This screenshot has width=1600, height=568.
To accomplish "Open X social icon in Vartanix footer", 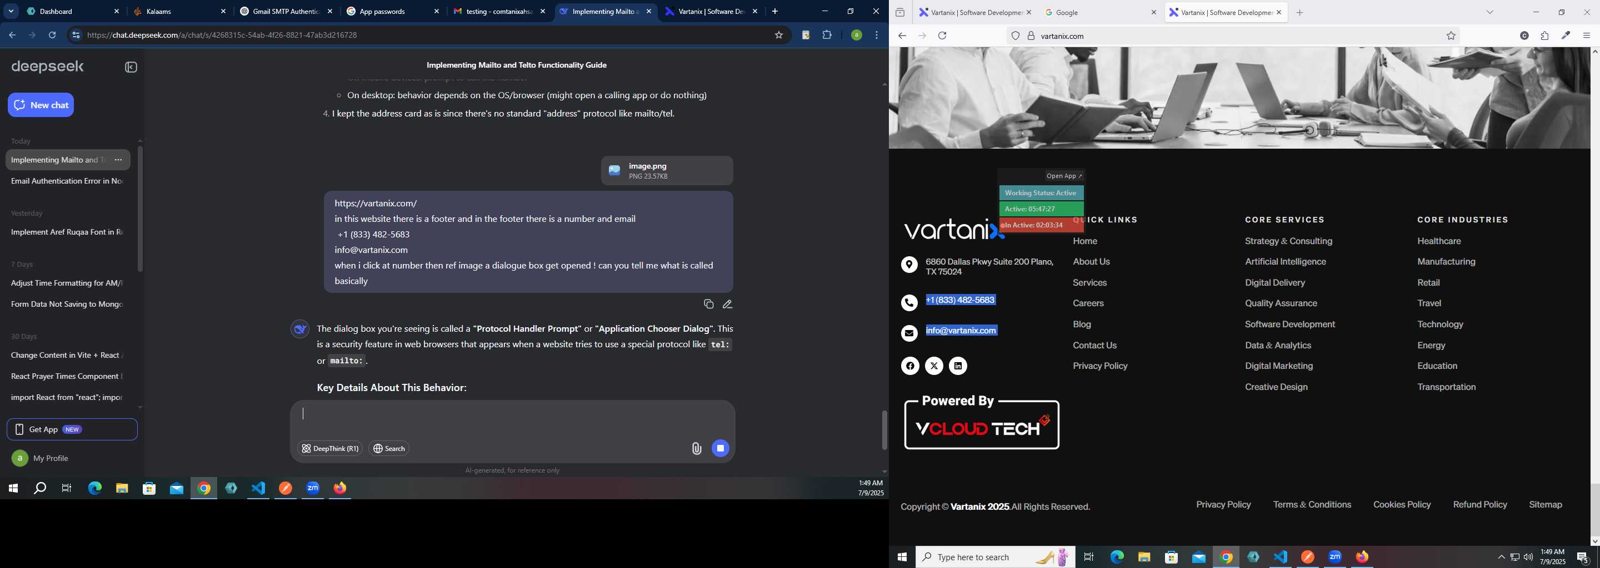I will click(934, 366).
